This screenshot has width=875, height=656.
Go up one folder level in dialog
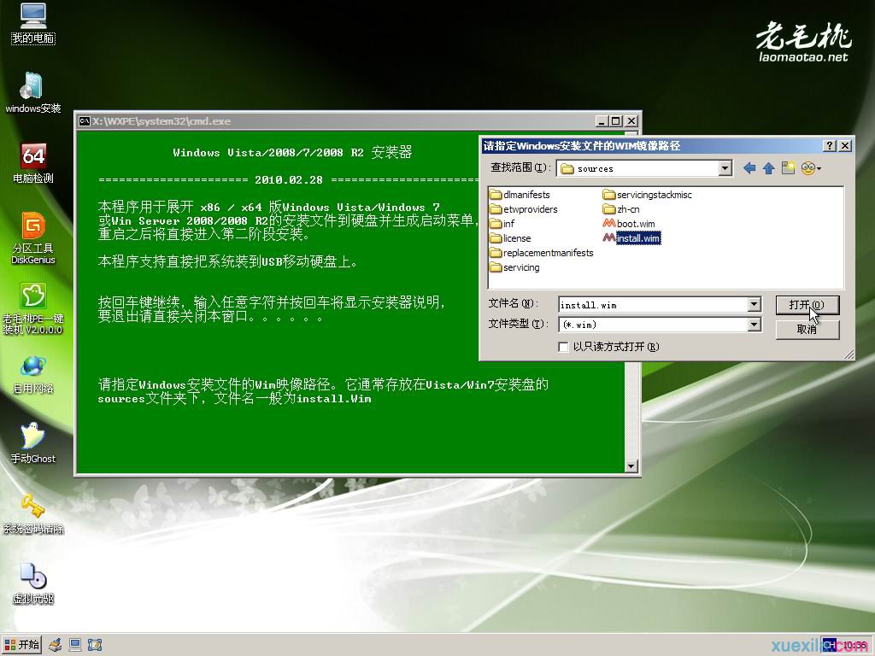coord(768,168)
